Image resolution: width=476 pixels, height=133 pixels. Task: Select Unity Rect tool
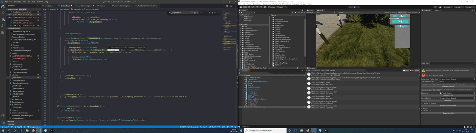[257, 7]
